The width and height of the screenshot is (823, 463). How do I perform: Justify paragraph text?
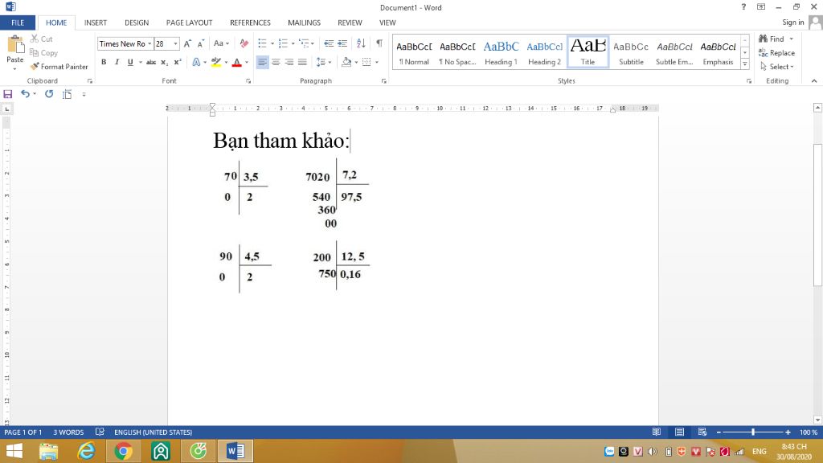302,62
